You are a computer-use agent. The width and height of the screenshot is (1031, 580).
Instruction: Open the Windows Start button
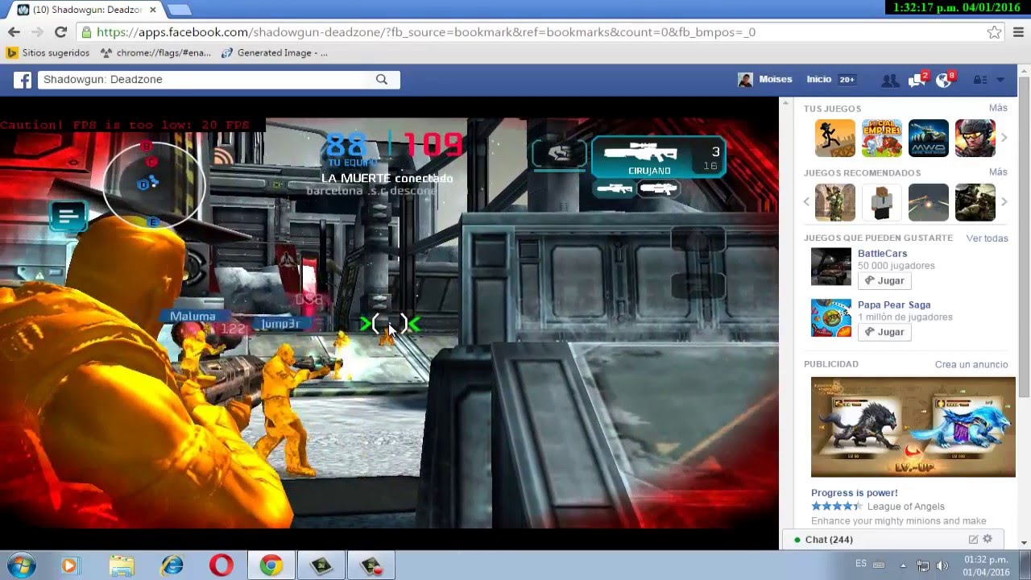[x=23, y=565]
